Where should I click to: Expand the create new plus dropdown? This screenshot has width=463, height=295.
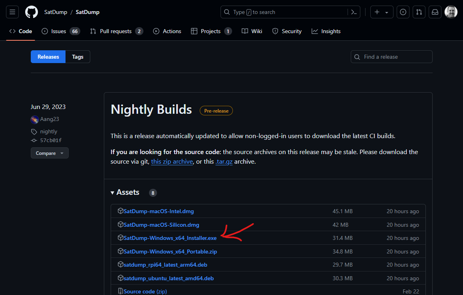click(x=382, y=12)
